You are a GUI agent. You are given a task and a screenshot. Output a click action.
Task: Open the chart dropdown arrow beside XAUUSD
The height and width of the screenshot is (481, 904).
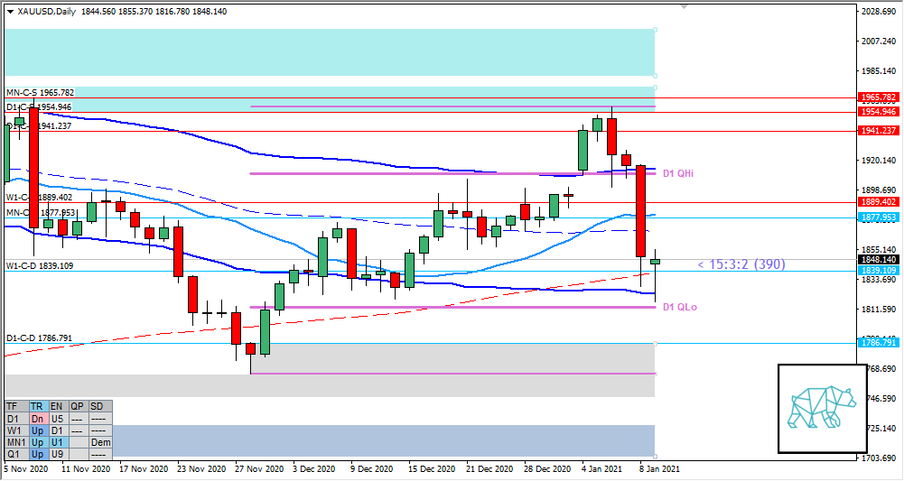[10, 12]
